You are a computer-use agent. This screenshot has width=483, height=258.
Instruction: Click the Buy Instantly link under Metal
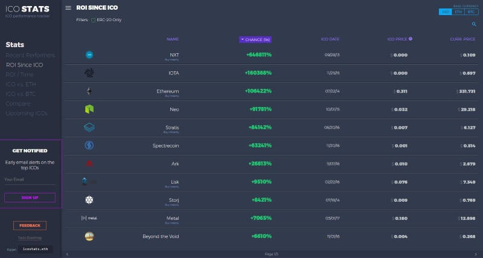click(x=171, y=223)
